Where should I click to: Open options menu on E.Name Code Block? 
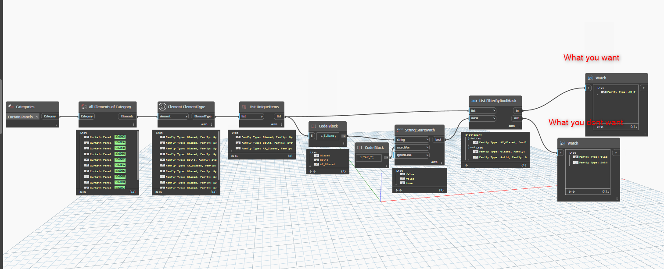pos(344,144)
